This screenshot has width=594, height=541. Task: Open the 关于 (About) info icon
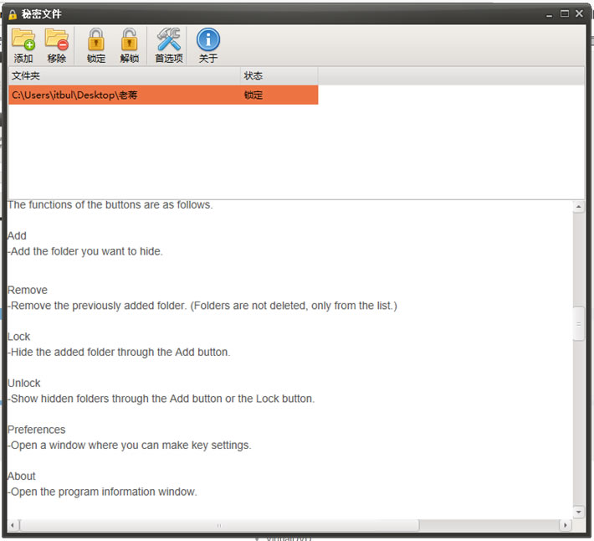coord(208,40)
